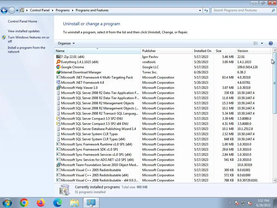The width and height of the screenshot is (277, 208).
Task: Open the Help question mark button
Action: (271, 43)
